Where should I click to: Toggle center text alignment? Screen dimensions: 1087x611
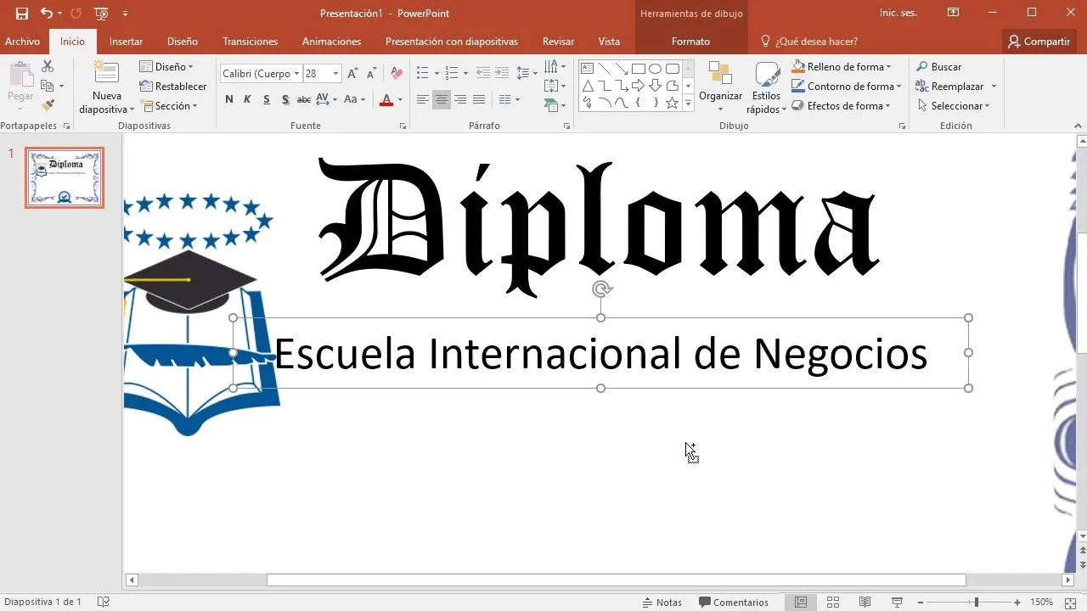[x=442, y=99]
